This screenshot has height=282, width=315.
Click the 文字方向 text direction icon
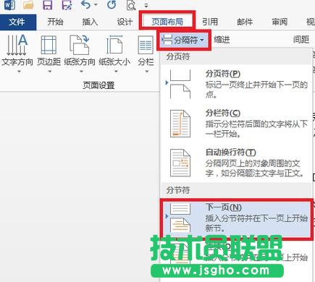(x=17, y=45)
